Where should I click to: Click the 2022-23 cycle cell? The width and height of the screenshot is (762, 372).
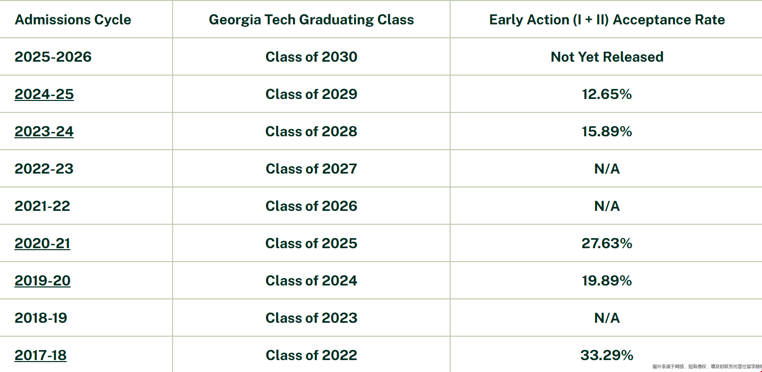click(x=44, y=169)
